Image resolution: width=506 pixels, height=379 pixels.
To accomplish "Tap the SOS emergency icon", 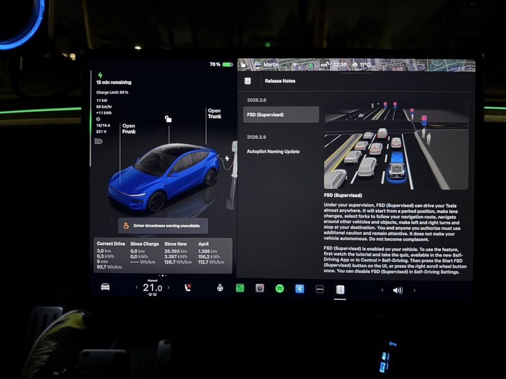I will 324,65.
